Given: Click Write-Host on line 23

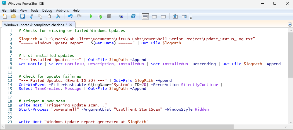Looking at the screenshot, I should point(30,122).
